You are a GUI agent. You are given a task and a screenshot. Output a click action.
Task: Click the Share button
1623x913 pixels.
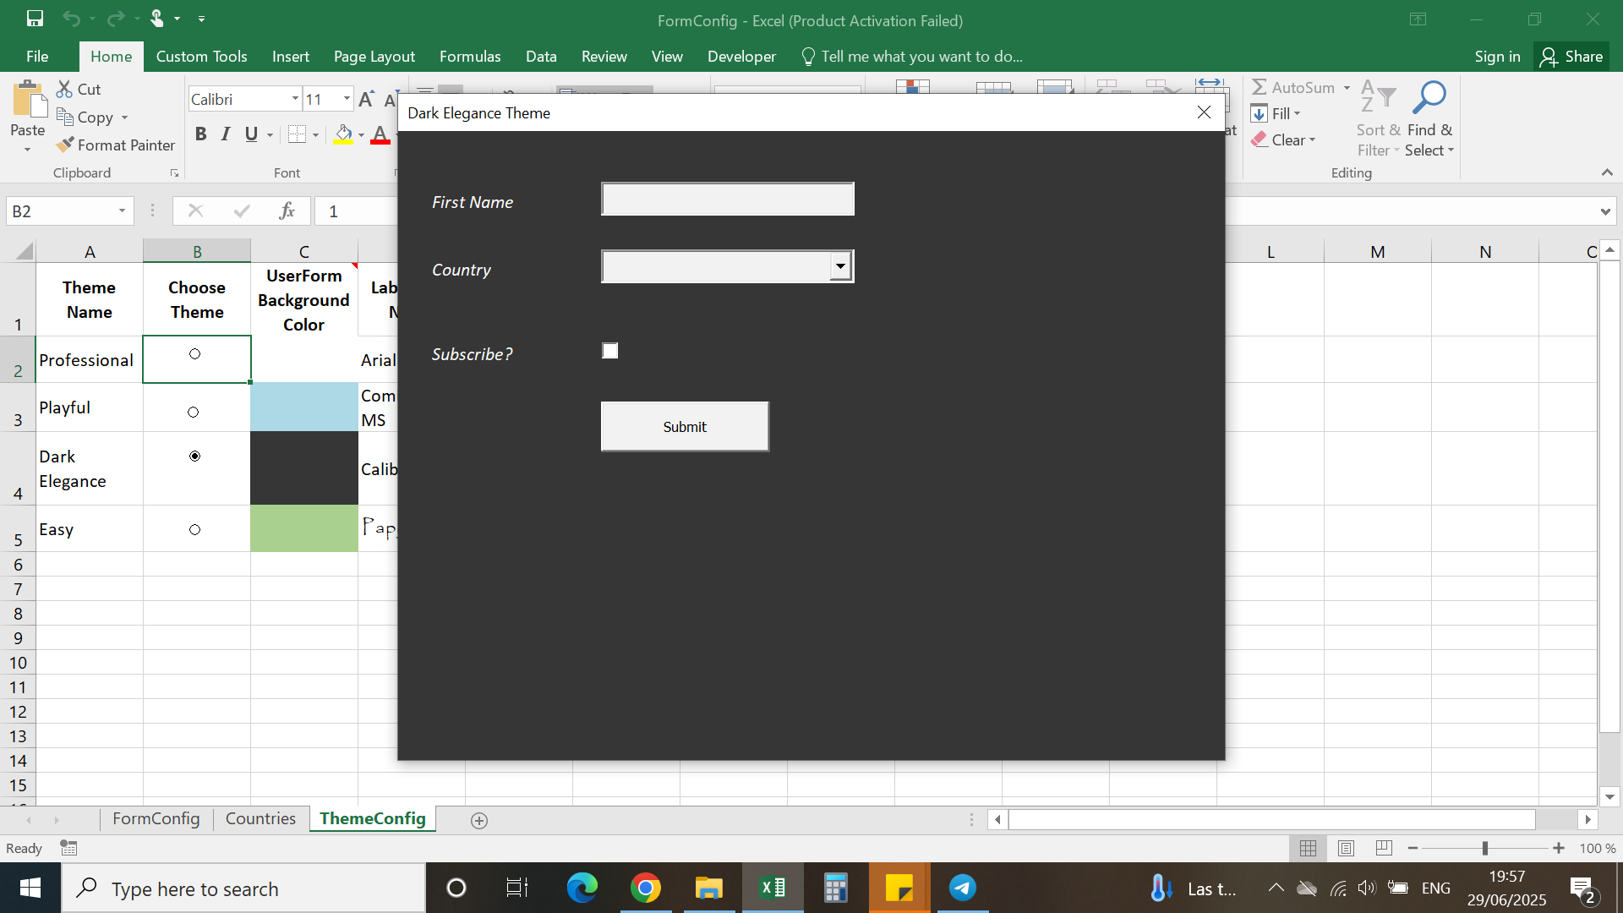click(x=1571, y=57)
